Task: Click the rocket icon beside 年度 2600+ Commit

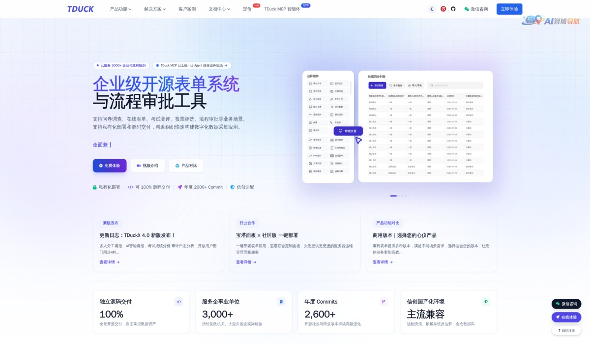Action: [180, 187]
